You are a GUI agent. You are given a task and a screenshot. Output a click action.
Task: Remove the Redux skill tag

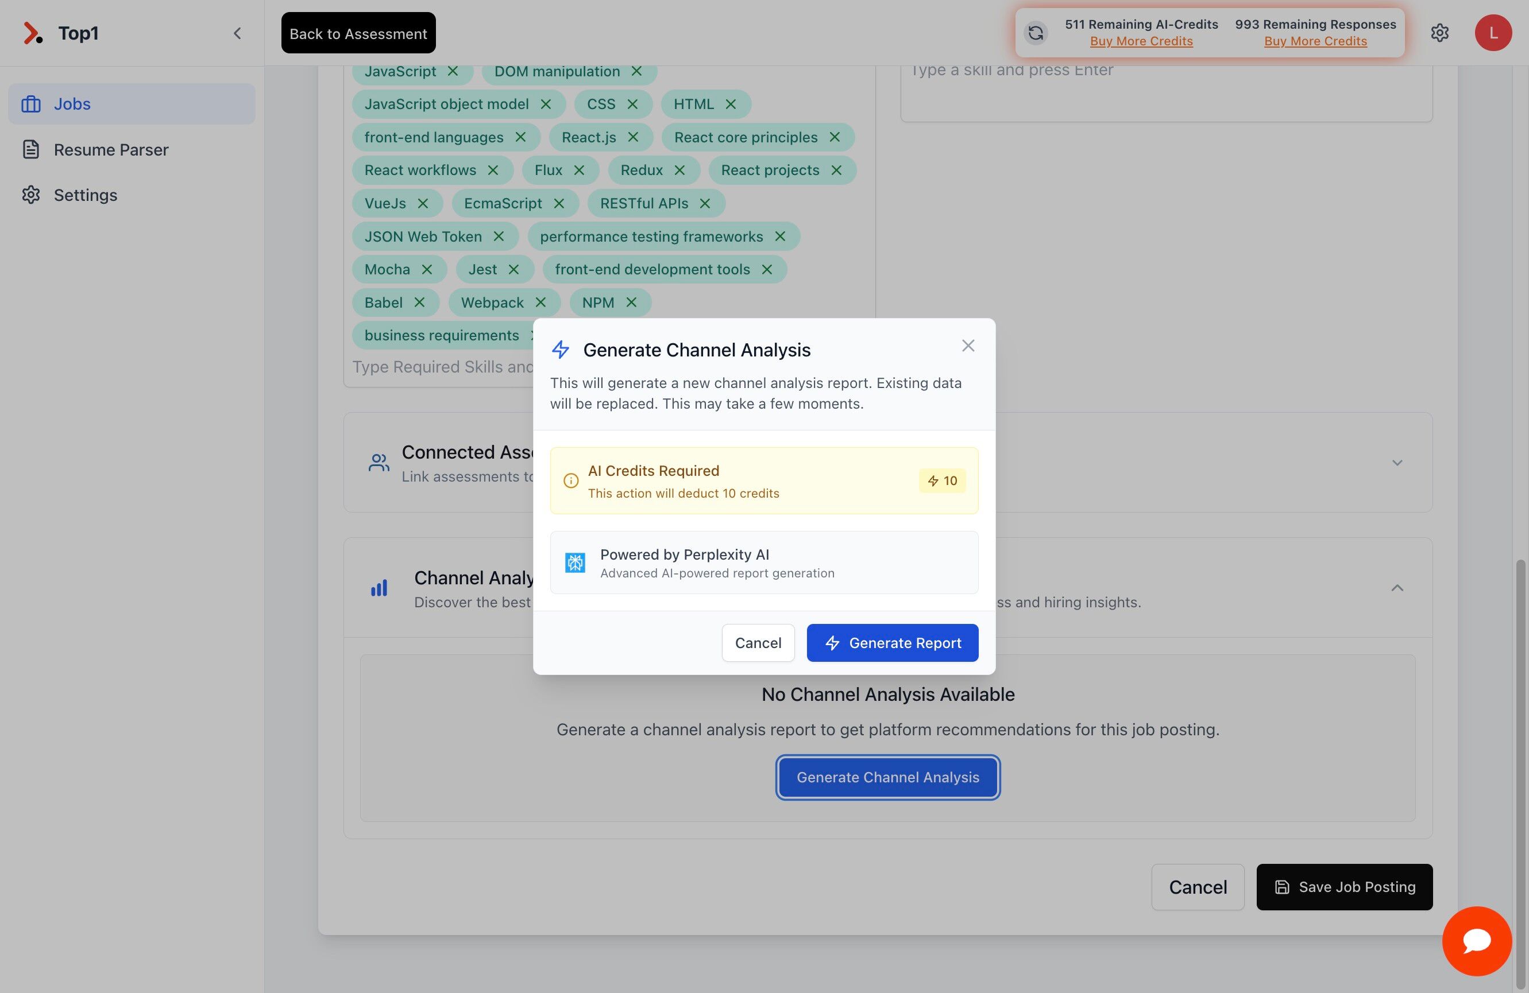tap(679, 169)
